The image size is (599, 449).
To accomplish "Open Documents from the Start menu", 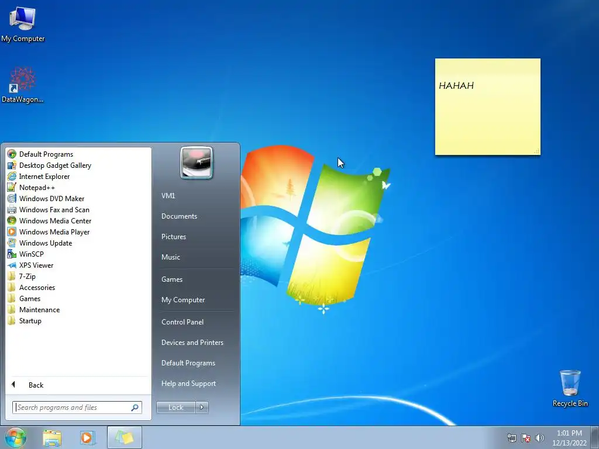I will coord(179,216).
